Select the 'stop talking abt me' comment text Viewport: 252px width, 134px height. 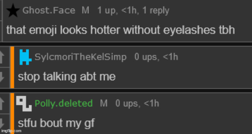[67, 77]
